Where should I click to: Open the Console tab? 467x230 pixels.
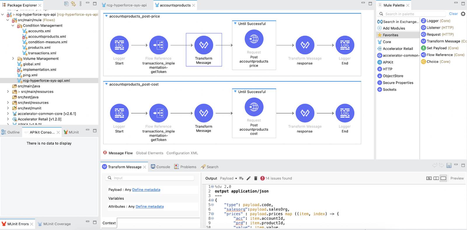[161, 167]
